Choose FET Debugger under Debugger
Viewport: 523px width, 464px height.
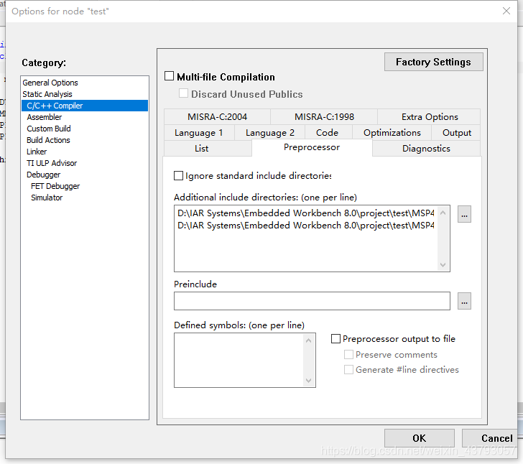(x=55, y=186)
